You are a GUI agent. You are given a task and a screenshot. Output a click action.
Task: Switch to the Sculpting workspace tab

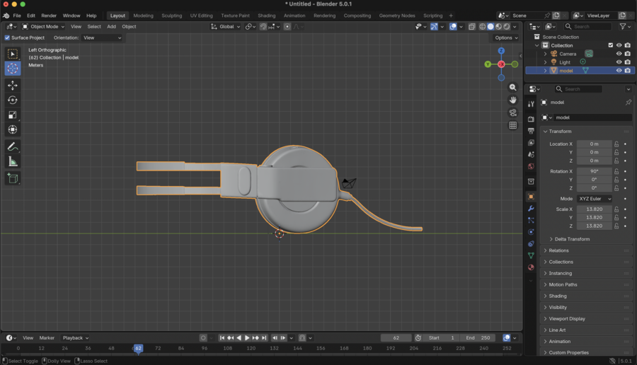click(172, 16)
